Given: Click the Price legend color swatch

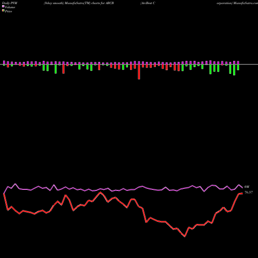Looking at the screenshot, I should coord(3,11).
